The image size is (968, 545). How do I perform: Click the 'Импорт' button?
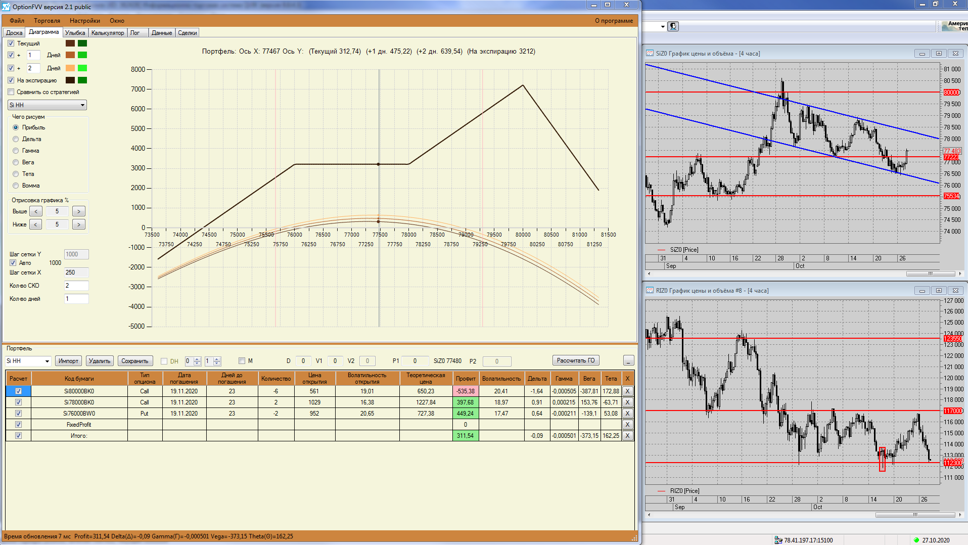[x=68, y=361]
